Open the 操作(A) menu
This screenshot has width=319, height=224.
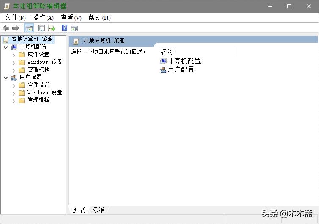tap(43, 18)
